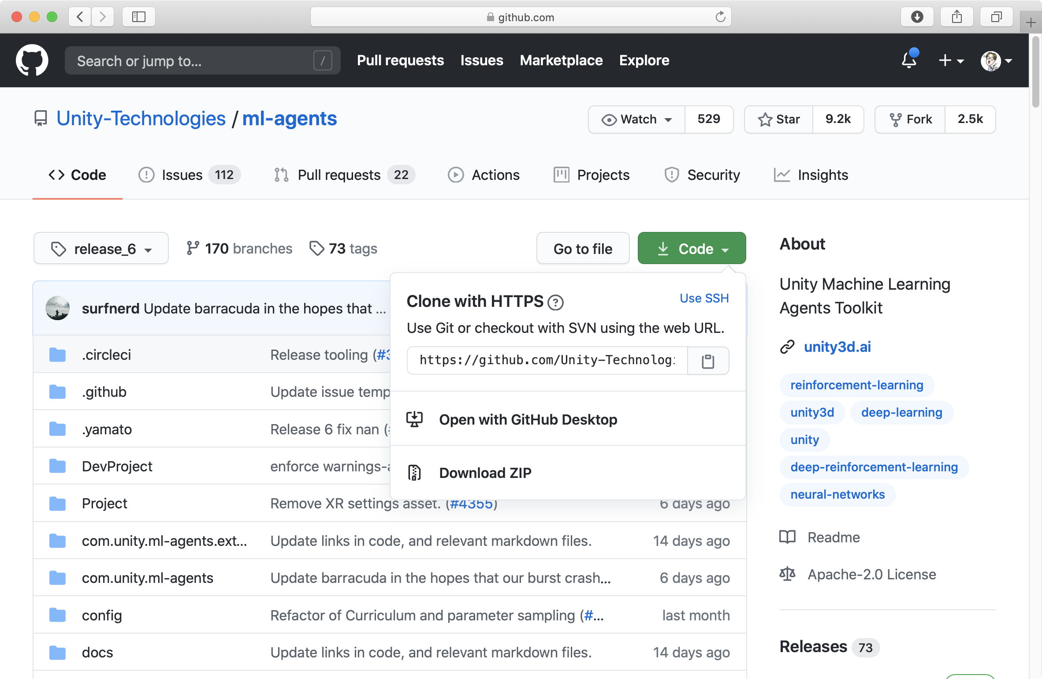This screenshot has height=679, width=1042.
Task: Open the Releases 73 heading link
Action: pos(829,647)
